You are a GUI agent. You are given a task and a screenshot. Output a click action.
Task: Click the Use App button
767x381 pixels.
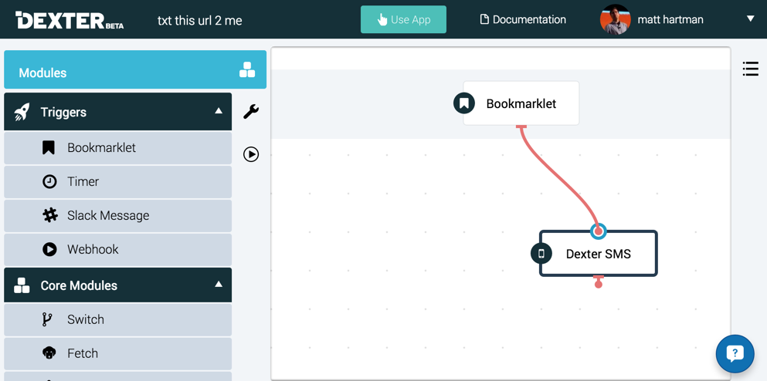[403, 19]
